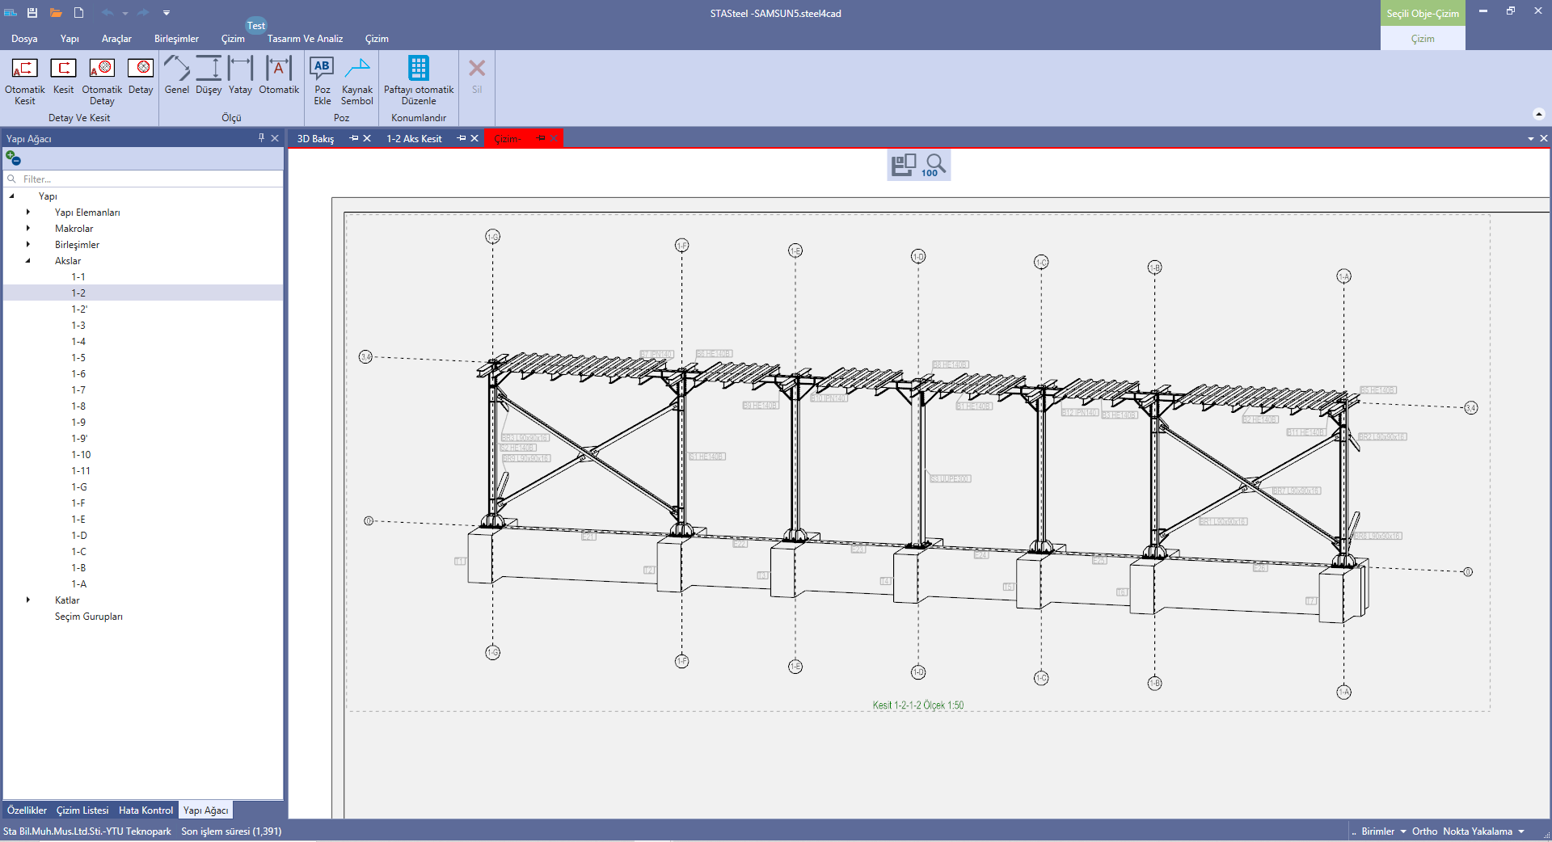Insert a Kaynak Sembol weld symbol
This screenshot has height=842, width=1552.
356,69
